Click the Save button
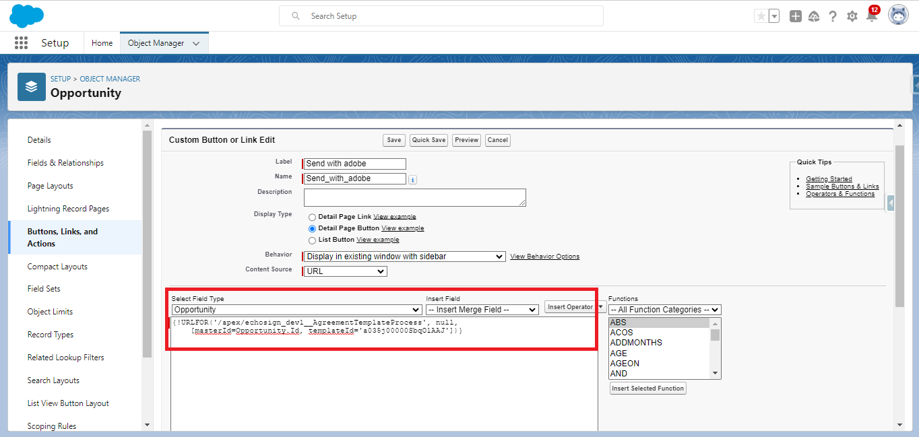 pos(393,140)
